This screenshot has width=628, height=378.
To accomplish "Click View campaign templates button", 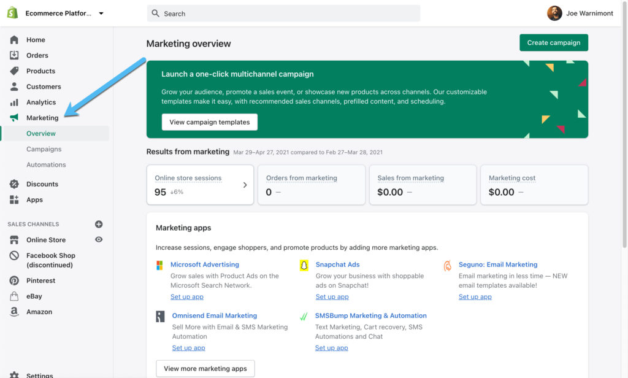I will [210, 122].
